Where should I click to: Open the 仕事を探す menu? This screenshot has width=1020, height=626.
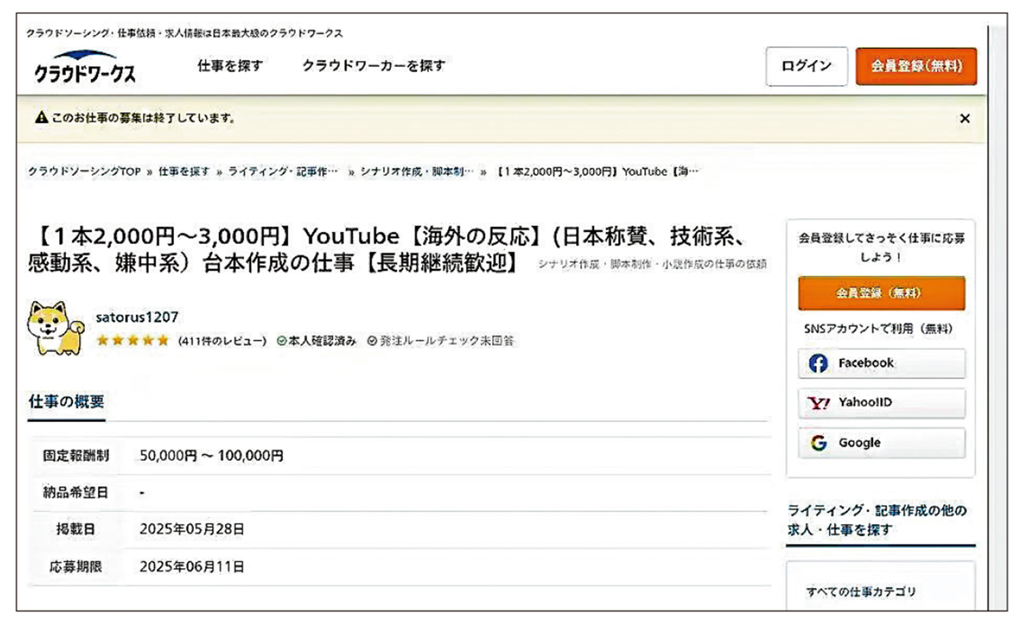pyautogui.click(x=230, y=66)
